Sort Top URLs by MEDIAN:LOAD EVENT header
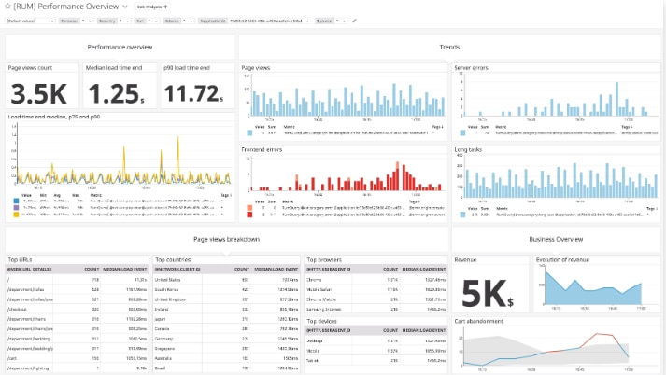The height and width of the screenshot is (375, 666). pos(125,269)
